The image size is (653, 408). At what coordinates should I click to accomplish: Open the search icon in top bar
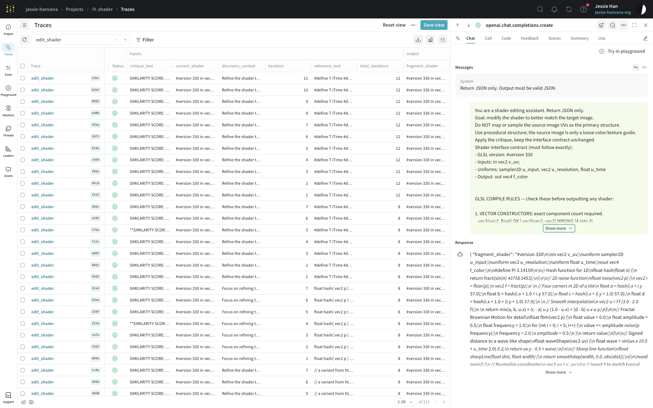click(x=540, y=9)
